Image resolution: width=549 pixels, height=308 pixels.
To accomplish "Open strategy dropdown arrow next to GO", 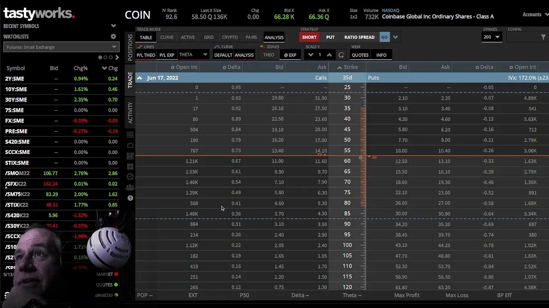I will point(395,37).
